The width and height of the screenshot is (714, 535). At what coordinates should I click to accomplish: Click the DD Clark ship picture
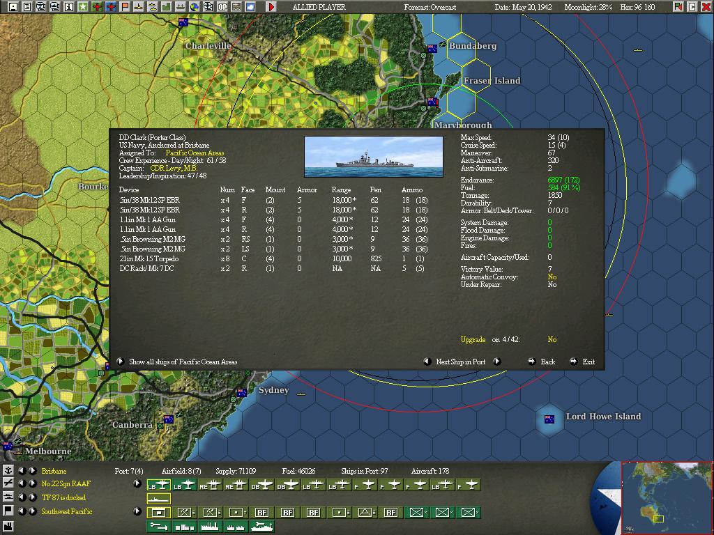tap(374, 157)
